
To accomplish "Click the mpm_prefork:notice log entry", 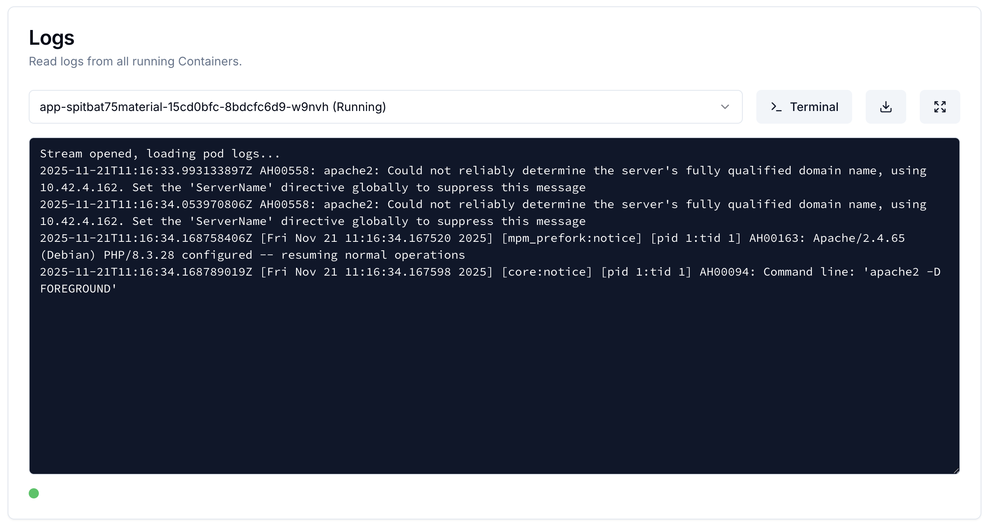I will tap(571, 238).
